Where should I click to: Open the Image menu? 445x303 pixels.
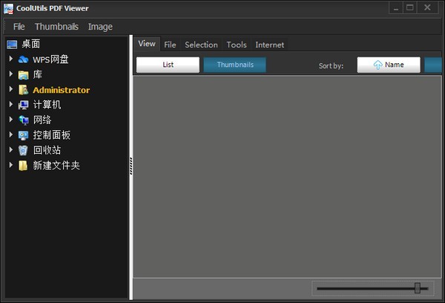point(100,27)
